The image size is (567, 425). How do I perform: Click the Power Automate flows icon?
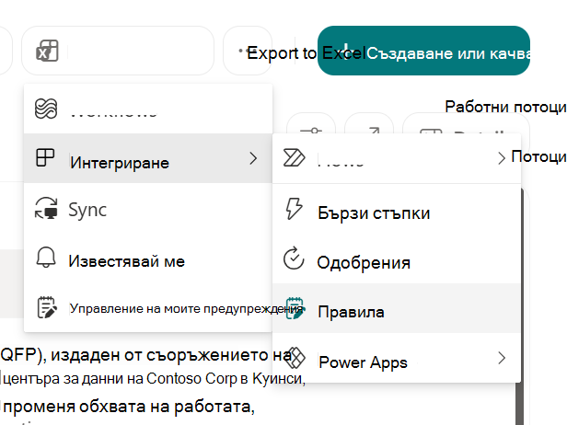(294, 158)
